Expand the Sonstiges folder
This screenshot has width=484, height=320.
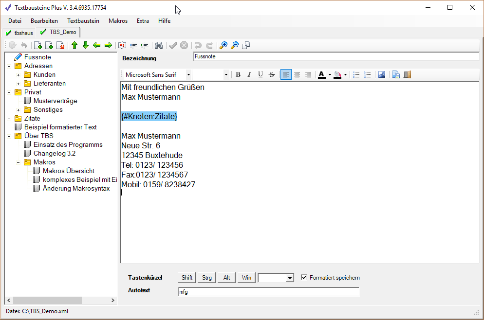[x=18, y=110]
